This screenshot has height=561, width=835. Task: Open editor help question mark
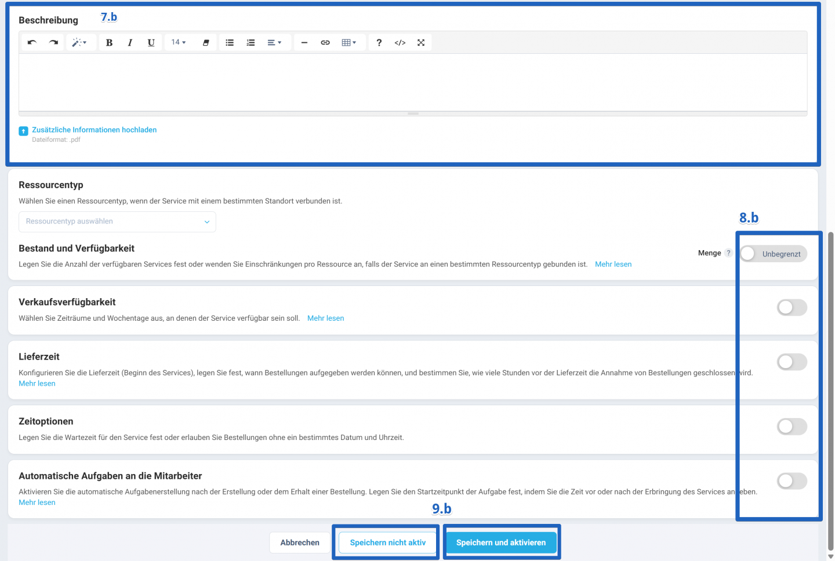(379, 42)
